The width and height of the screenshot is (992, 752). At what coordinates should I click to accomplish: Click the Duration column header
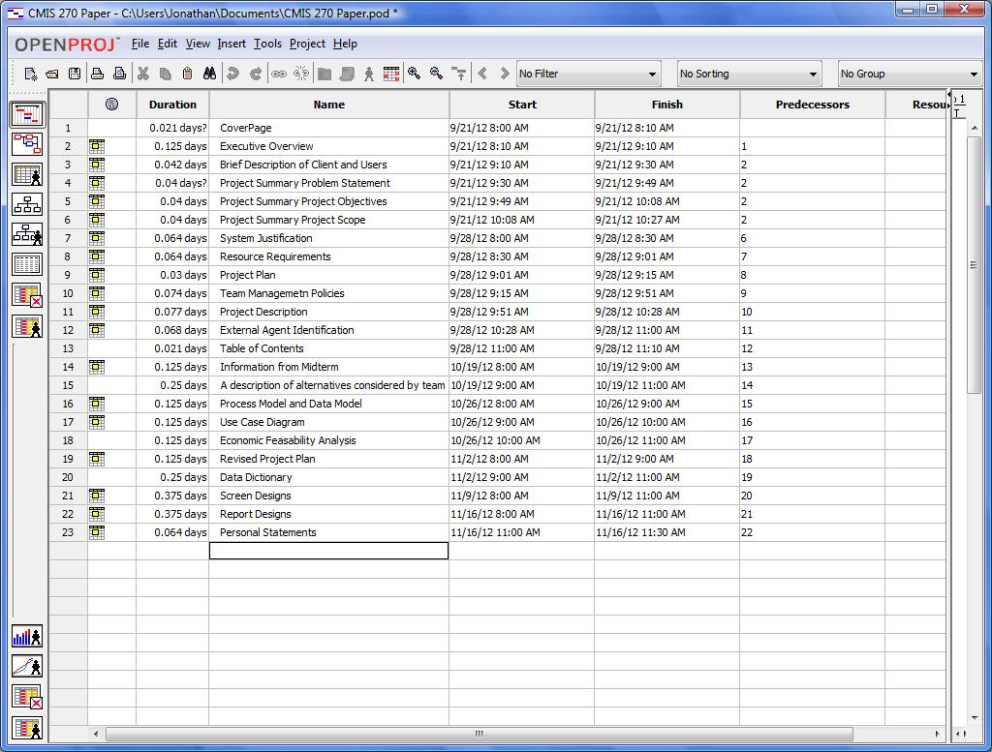[x=172, y=105]
